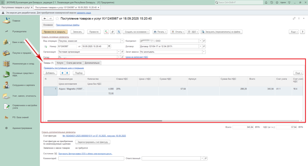Image resolution: width=308 pixels, height=166 pixels.
Task: Click the Провести и закрыть button
Action: point(54,32)
